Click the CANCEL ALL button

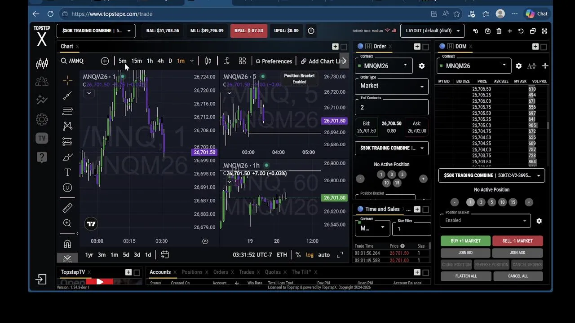(x=518, y=276)
